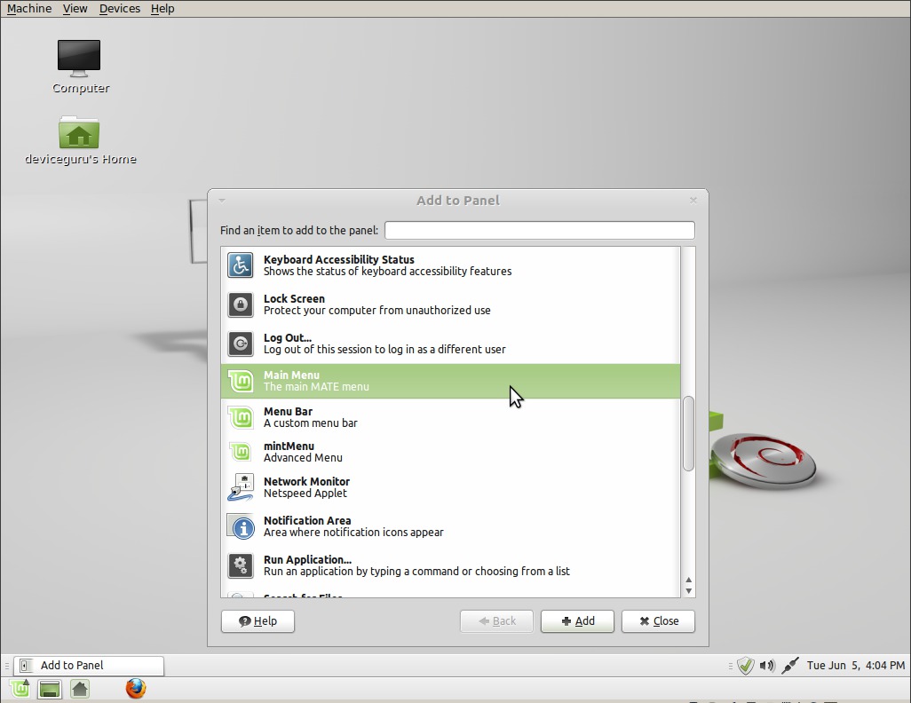This screenshot has height=703, width=911.
Task: Click the find item search field
Action: click(540, 230)
